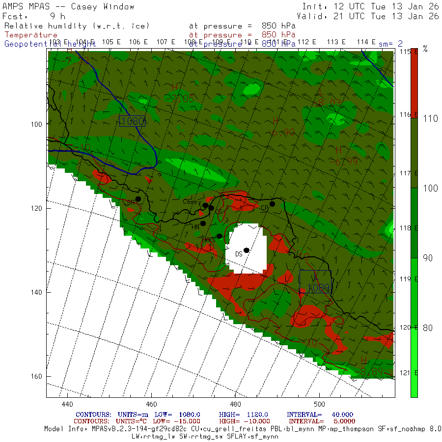Click the blue 'CONTOURS: UNITS=m' legend text
Screen dimensions: 442x442
111,414
